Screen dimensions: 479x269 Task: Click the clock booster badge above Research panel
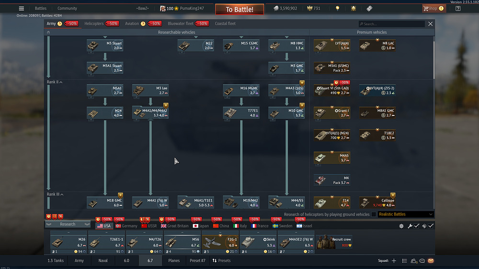[x=48, y=216]
